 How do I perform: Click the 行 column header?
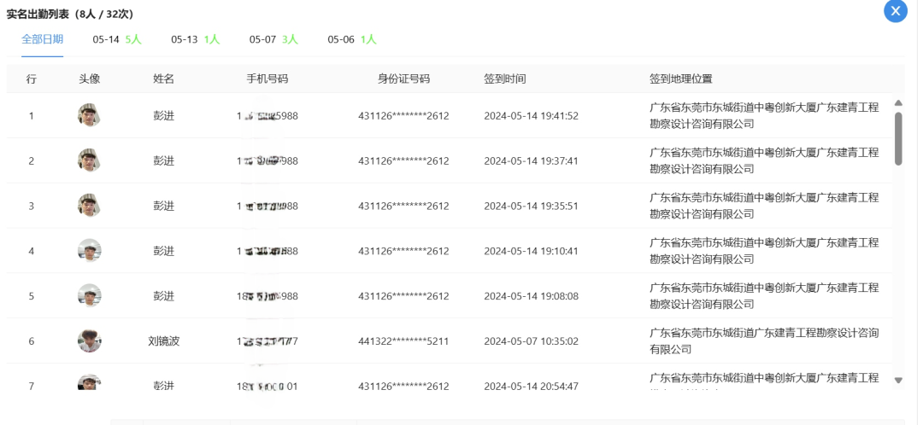pos(32,79)
